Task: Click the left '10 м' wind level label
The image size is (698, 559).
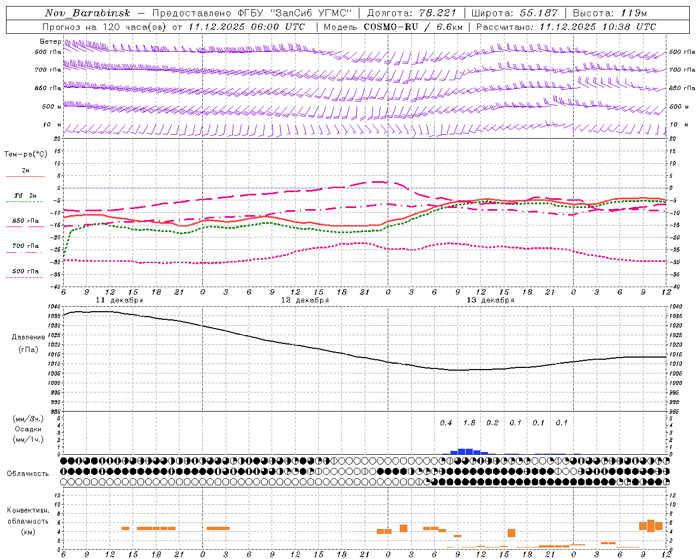Action: [52, 125]
